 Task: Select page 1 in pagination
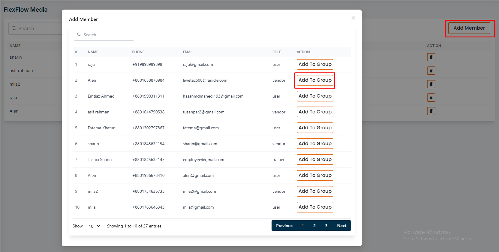303,226
